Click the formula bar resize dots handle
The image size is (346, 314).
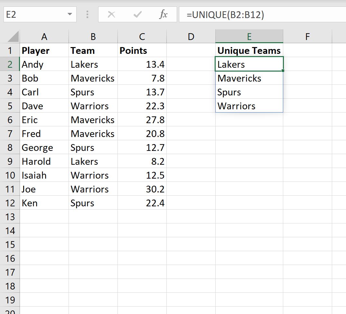point(87,15)
